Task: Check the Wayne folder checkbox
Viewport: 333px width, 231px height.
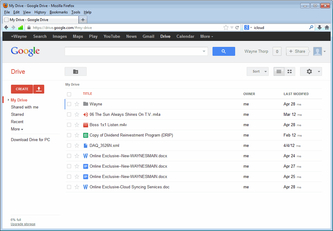Action: coord(69,104)
